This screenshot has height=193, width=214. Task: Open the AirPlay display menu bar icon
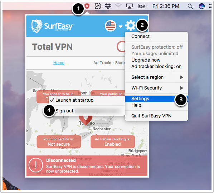coord(129,6)
